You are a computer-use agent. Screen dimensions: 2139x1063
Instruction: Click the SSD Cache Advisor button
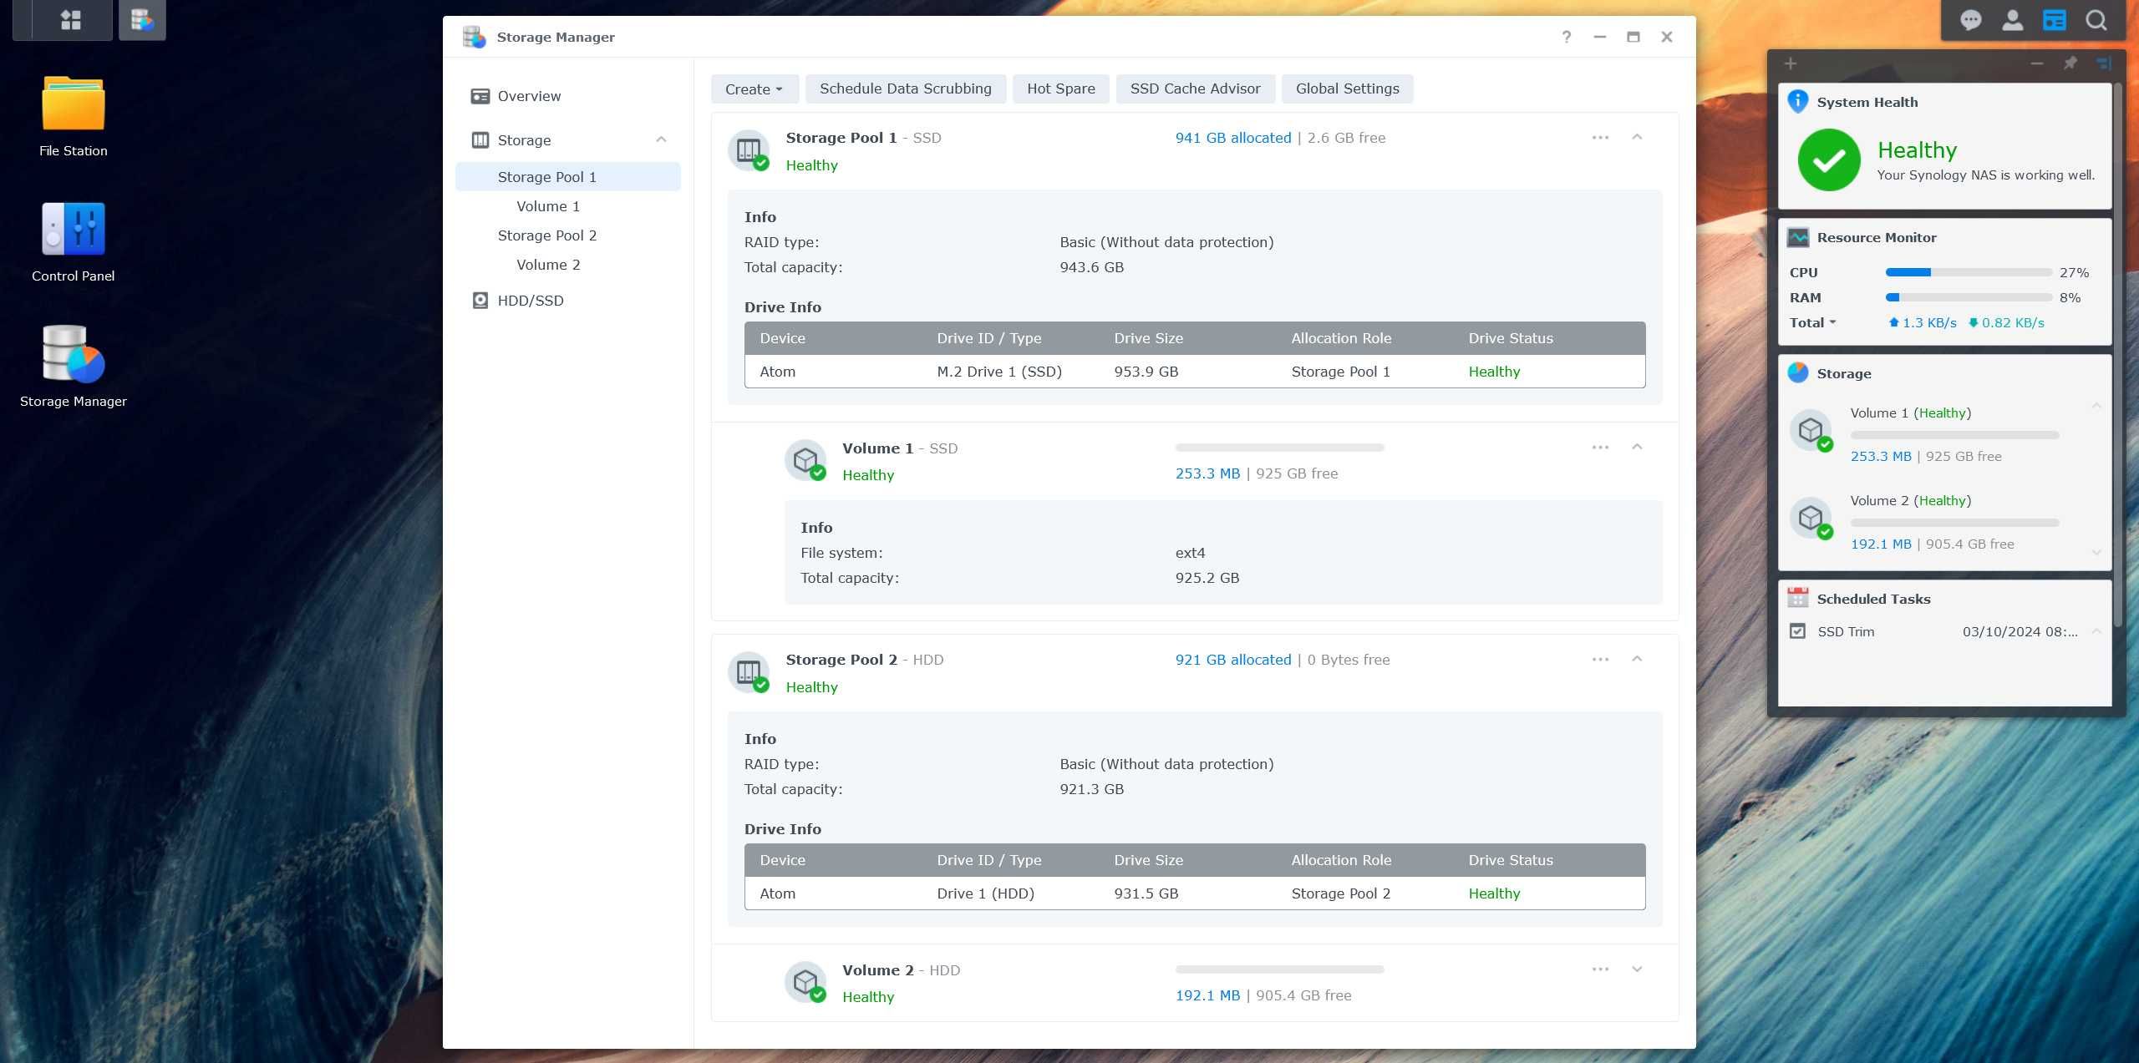1195,89
